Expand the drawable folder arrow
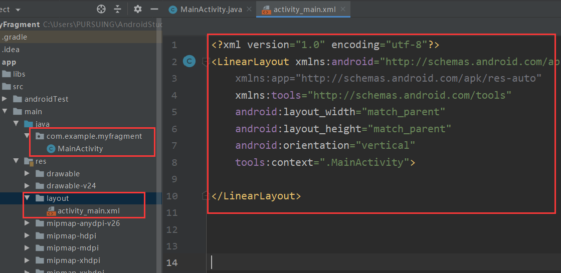This screenshot has width=561, height=273. (x=27, y=174)
